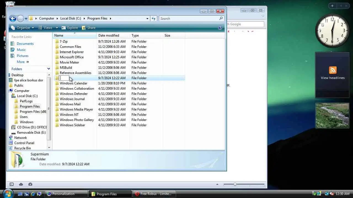Viewport: 353px width, 198px height.
Task: Select the Windows Photo Gallery folder icon
Action: (x=57, y=120)
